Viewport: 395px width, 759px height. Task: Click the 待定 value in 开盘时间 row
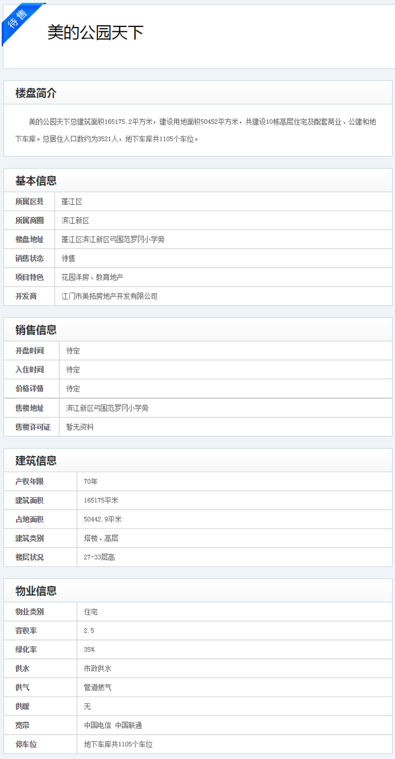coord(73,351)
